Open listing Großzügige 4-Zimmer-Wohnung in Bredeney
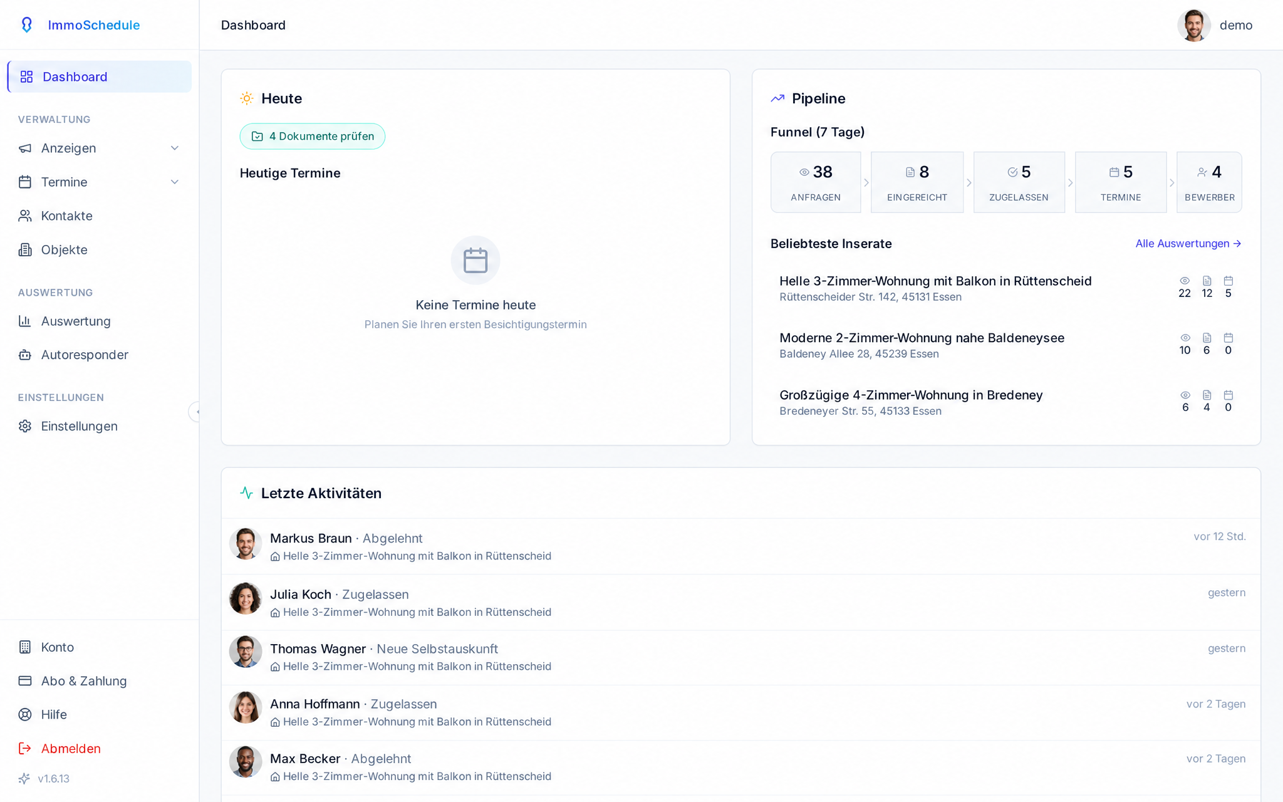The width and height of the screenshot is (1283, 802). [x=1006, y=402]
